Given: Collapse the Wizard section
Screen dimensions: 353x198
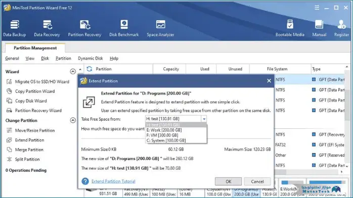Looking at the screenshot, I should click(73, 71).
